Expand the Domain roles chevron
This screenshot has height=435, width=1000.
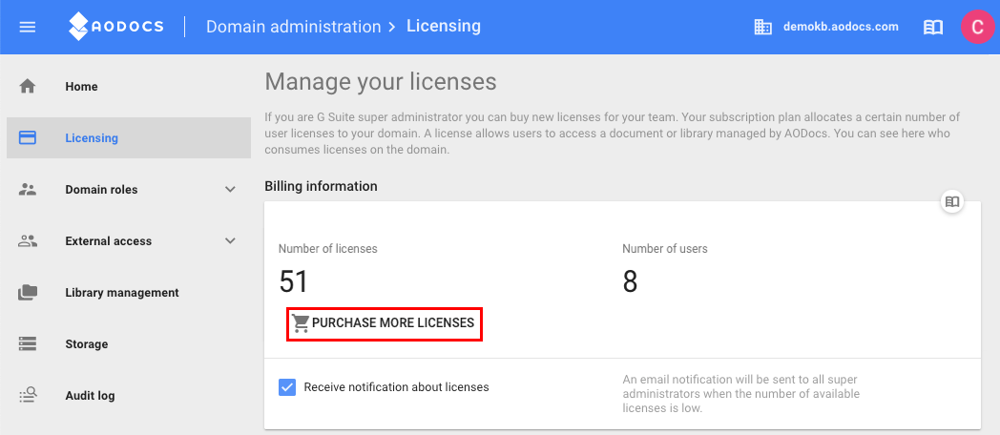pos(231,190)
